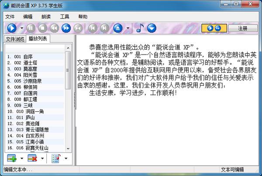Select playlist item 014 白发苏州
This screenshot has height=176, width=262.
click(x=34, y=136)
